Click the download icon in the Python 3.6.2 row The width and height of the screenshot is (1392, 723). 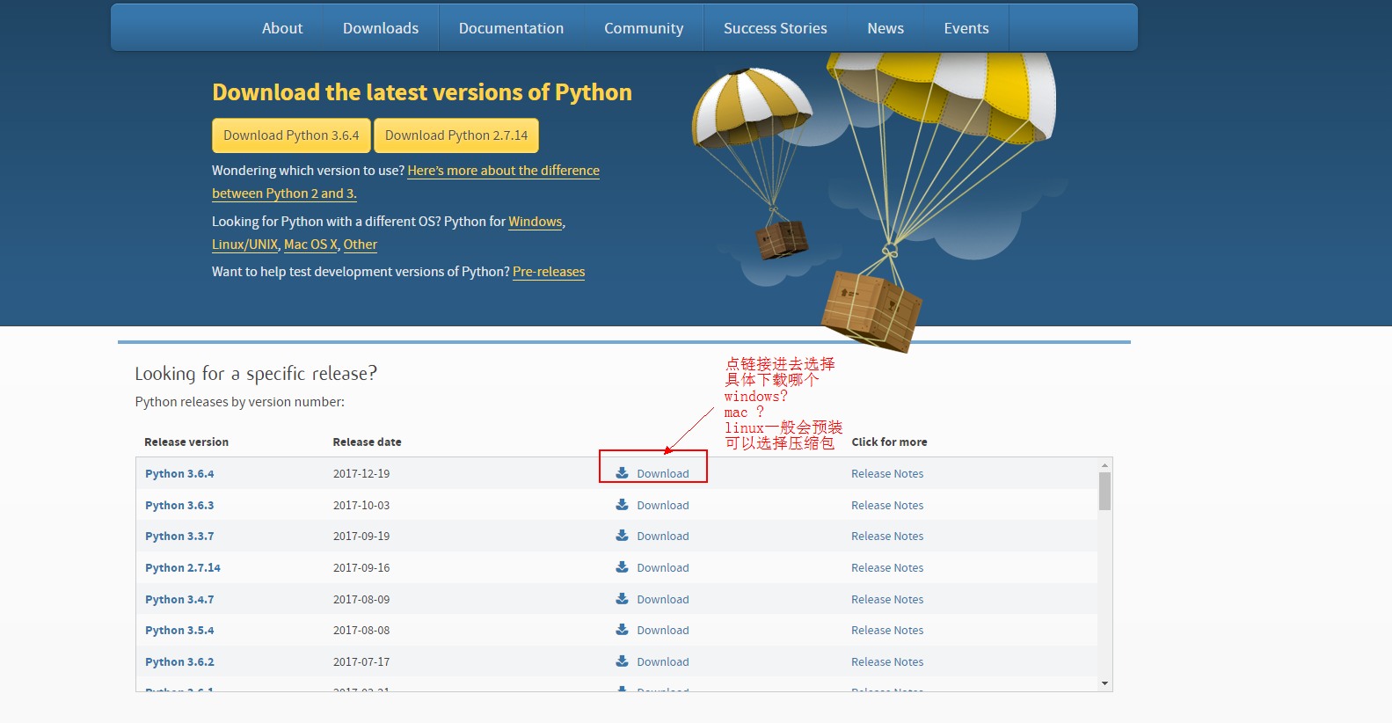coord(622,661)
